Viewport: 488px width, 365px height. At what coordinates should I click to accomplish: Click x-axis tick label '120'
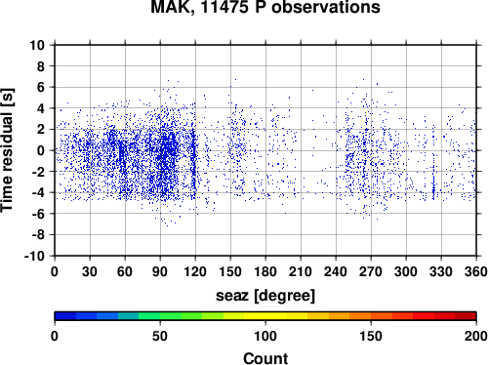tap(195, 271)
